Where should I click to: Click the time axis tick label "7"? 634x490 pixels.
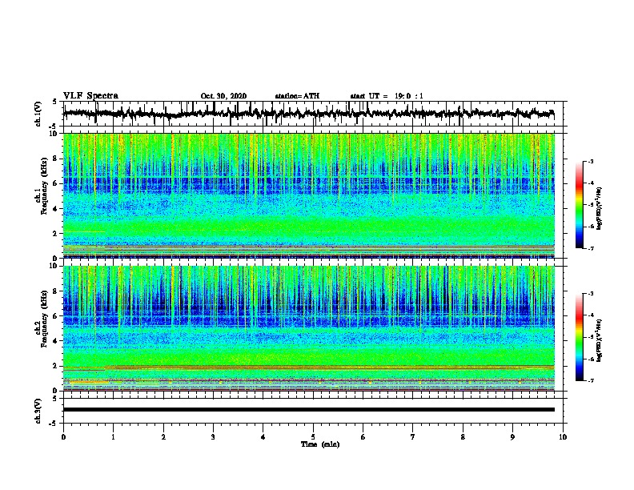click(x=413, y=437)
